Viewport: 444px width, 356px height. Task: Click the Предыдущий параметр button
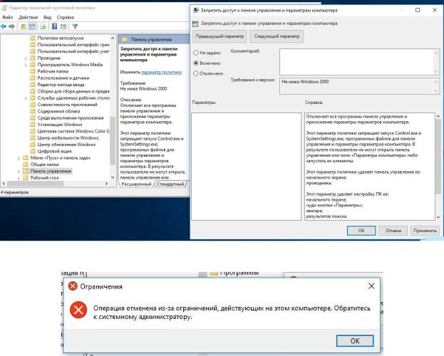220,36
